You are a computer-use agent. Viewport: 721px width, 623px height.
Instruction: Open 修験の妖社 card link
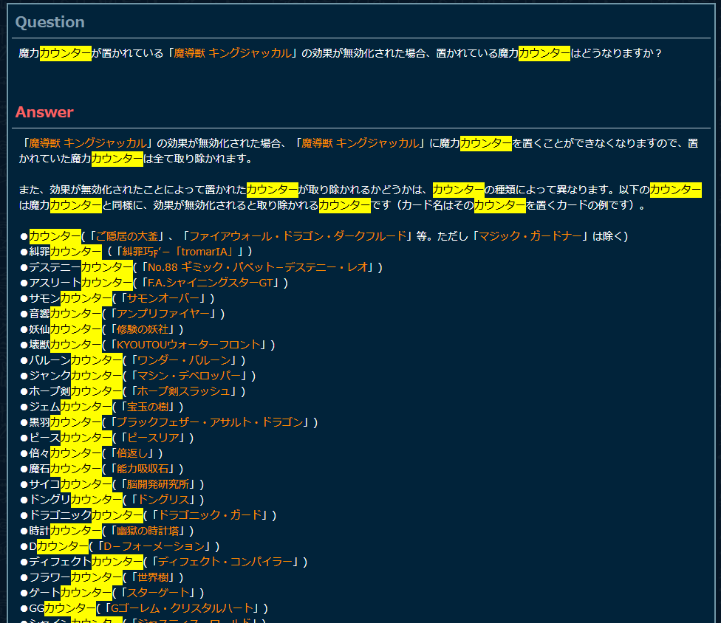tap(143, 329)
